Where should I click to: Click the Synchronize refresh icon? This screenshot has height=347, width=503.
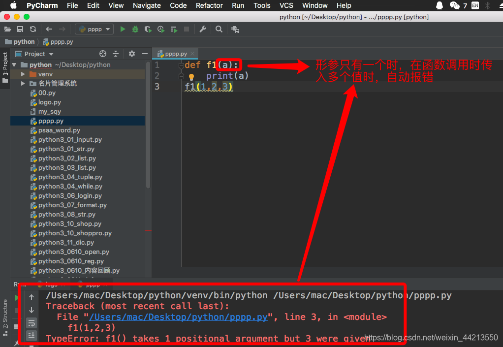coord(32,29)
